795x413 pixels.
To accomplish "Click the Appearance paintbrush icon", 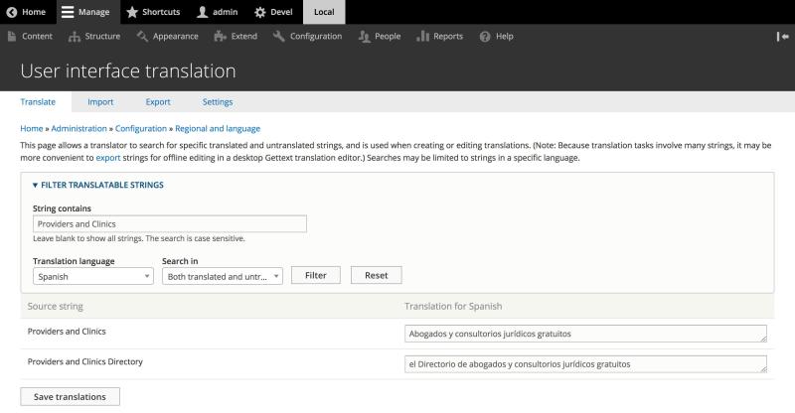I will pyautogui.click(x=142, y=37).
